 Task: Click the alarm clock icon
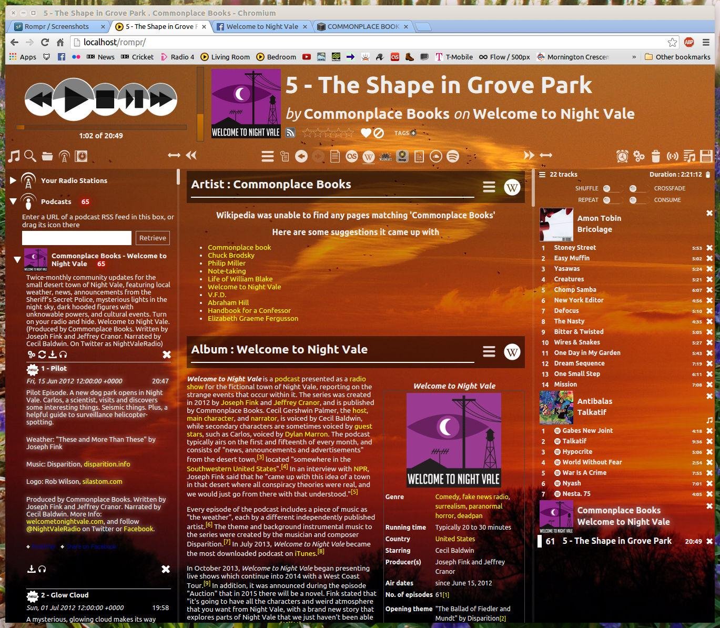click(621, 156)
